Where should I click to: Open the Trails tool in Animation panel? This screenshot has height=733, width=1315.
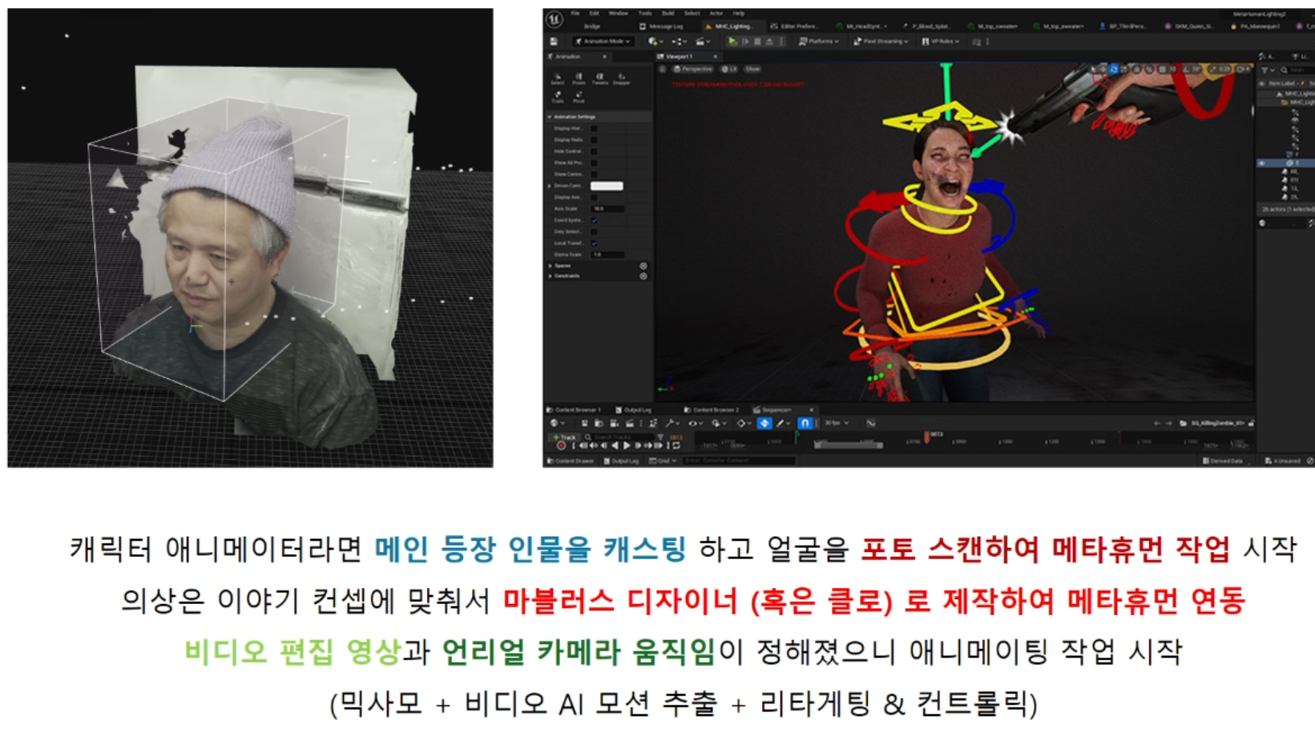click(558, 97)
